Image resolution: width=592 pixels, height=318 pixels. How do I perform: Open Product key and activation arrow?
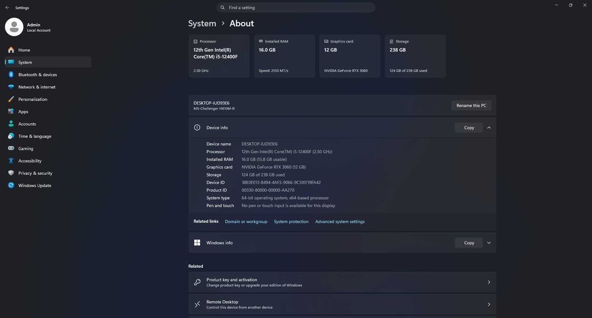click(489, 282)
